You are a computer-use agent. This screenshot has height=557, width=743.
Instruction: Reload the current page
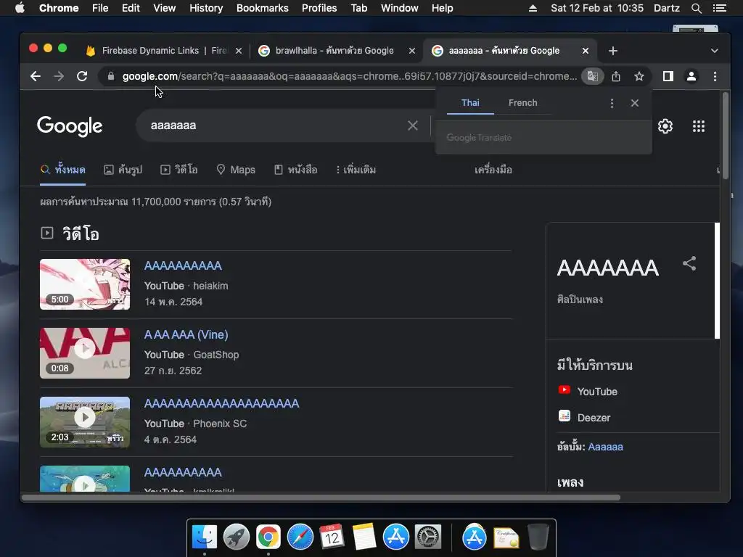(82, 76)
